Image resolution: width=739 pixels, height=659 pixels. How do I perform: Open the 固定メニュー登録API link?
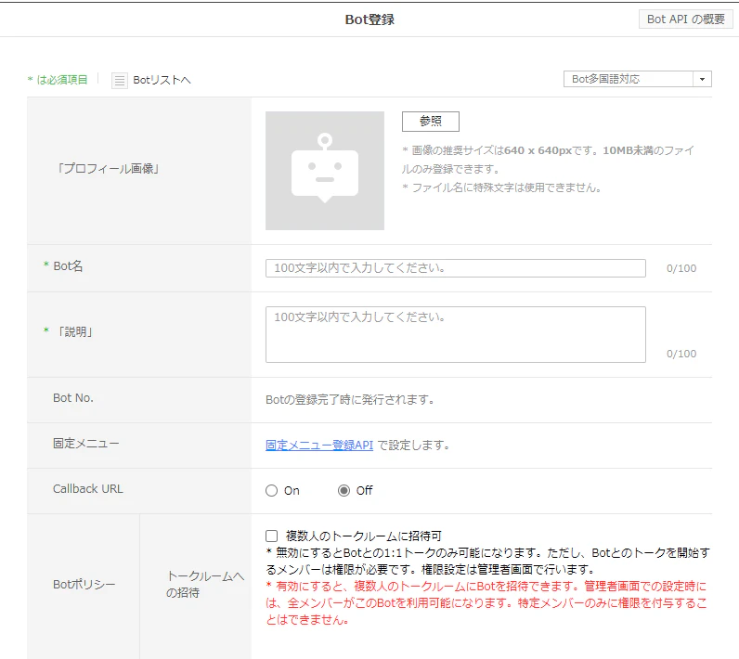(x=319, y=446)
